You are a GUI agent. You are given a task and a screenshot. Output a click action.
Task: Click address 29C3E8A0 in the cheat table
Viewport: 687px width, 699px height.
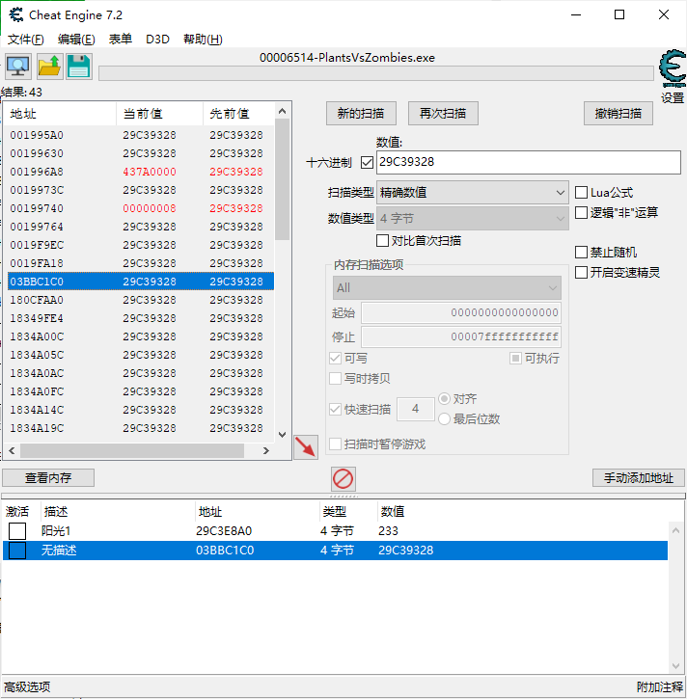click(x=224, y=531)
